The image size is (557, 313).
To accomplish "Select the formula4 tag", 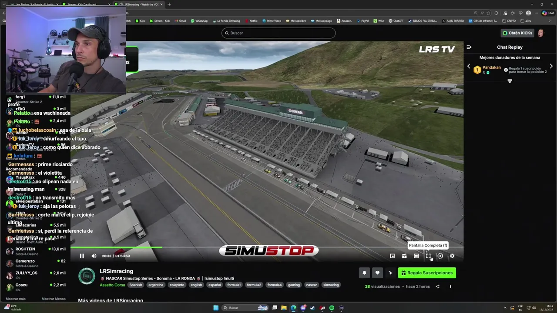I will (275, 285).
